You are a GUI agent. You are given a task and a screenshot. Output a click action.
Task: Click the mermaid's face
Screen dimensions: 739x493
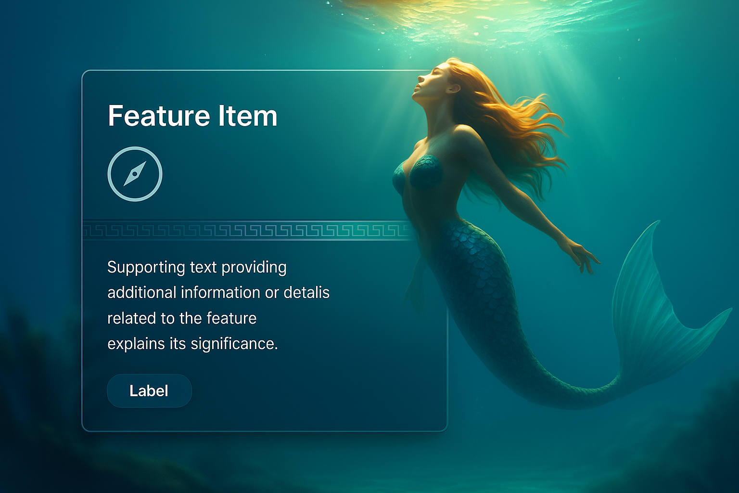[x=431, y=82]
